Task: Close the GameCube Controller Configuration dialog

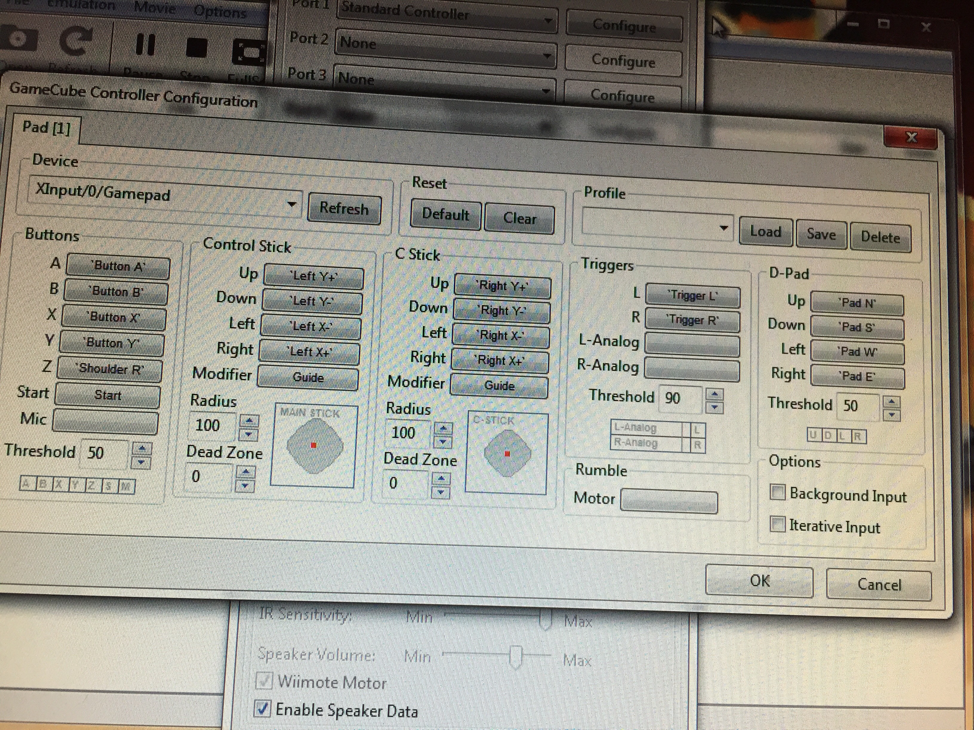Action: click(x=910, y=137)
